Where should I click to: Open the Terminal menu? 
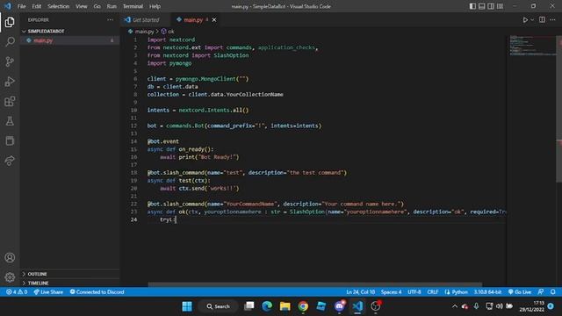[133, 6]
